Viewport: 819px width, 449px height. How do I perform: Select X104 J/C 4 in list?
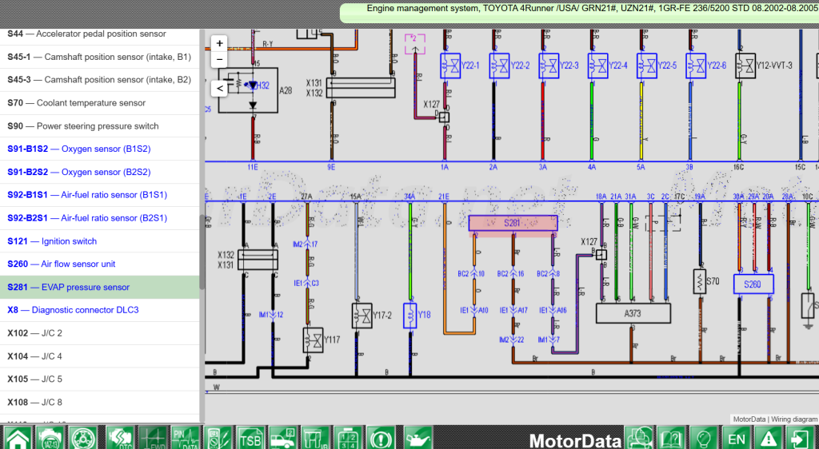pyautogui.click(x=100, y=356)
